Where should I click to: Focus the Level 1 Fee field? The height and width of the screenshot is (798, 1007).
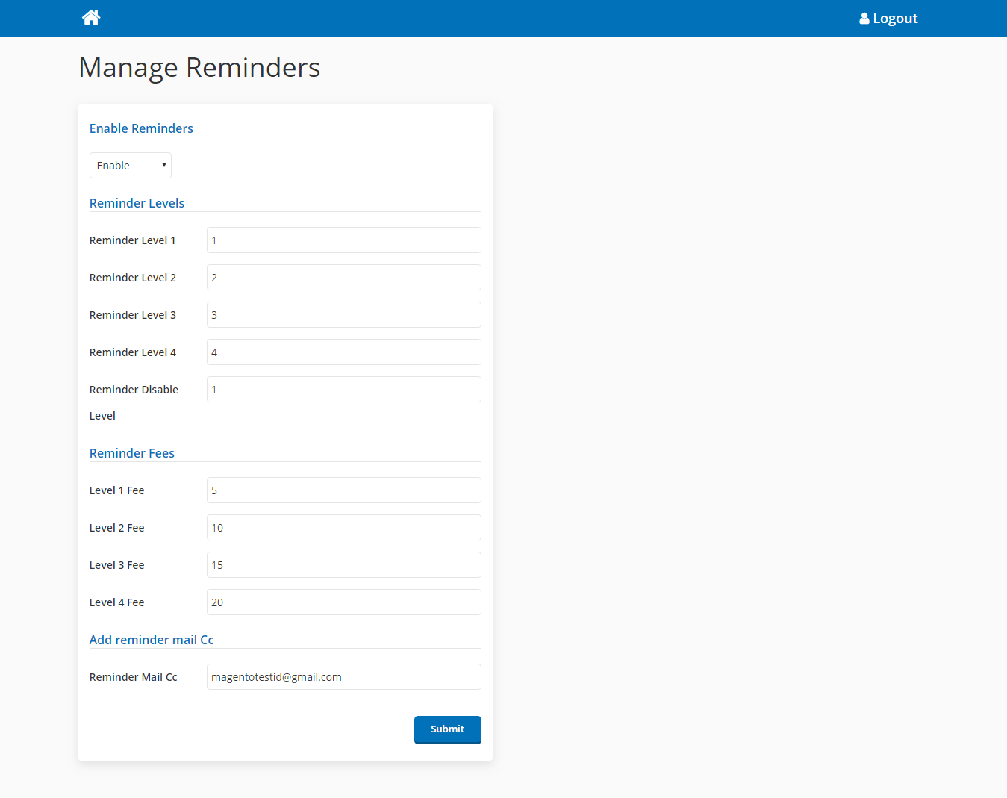(343, 490)
